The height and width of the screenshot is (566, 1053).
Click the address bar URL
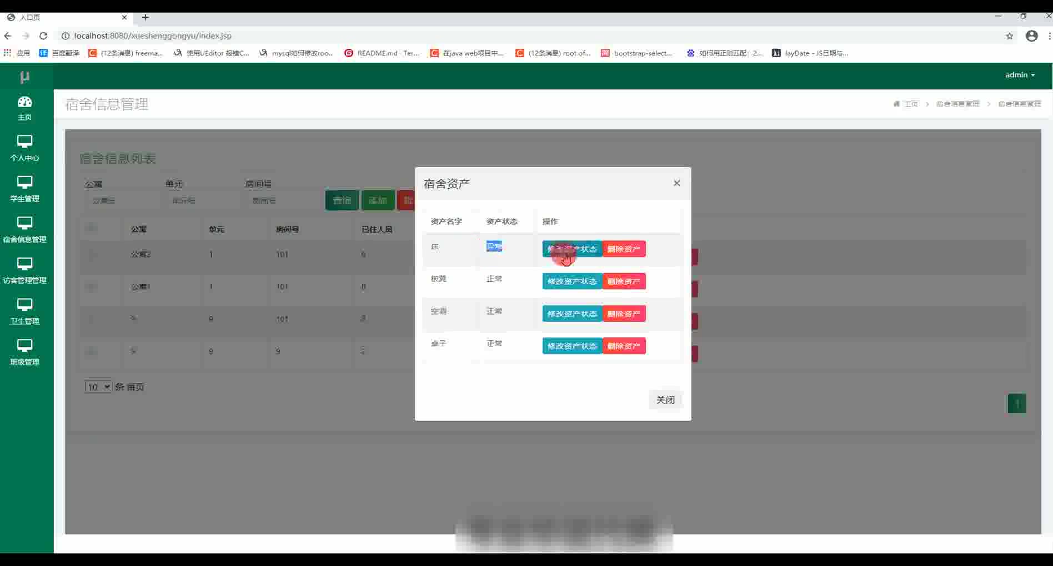point(153,36)
